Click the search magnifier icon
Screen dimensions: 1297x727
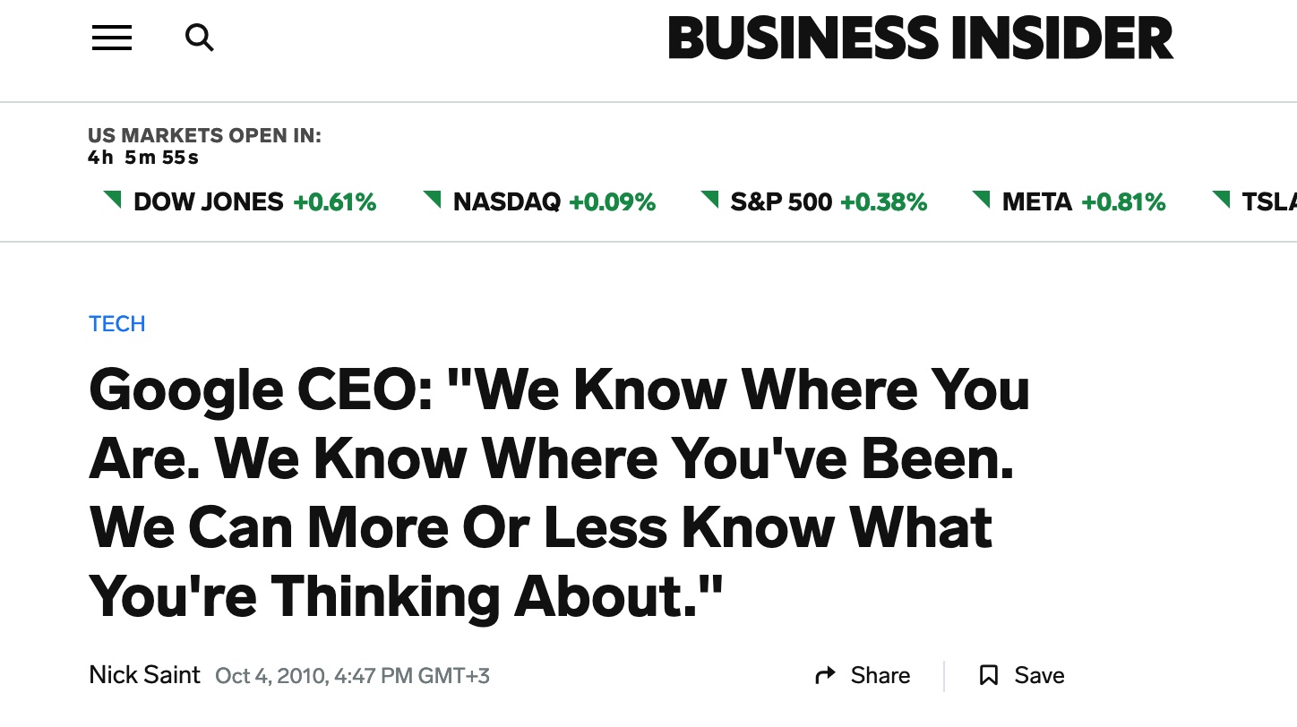click(x=199, y=38)
